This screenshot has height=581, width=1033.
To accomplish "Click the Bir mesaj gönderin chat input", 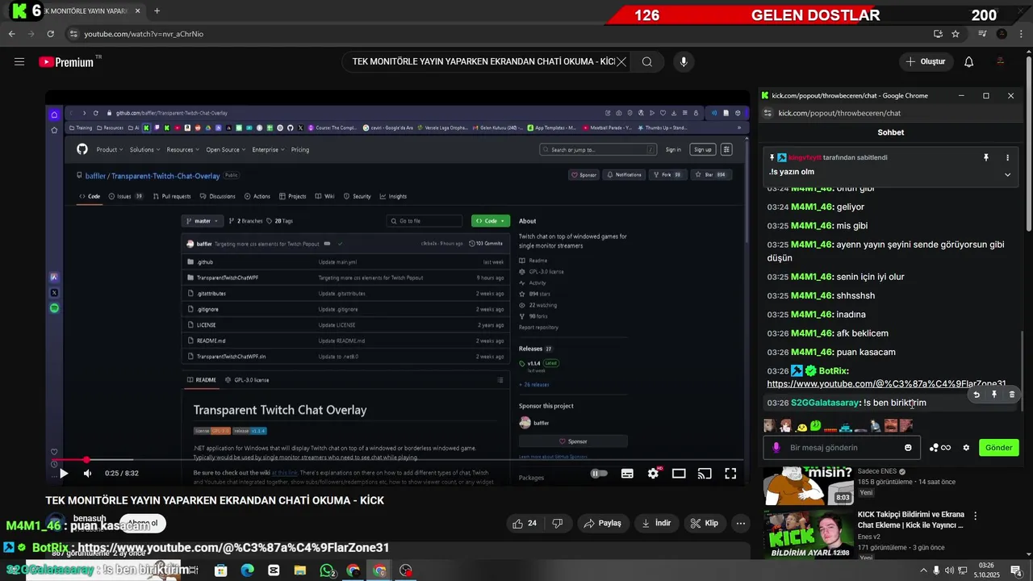I will pos(843,447).
